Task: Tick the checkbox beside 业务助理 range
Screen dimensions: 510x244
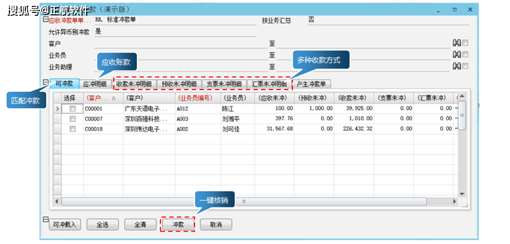Action: pyautogui.click(x=465, y=66)
